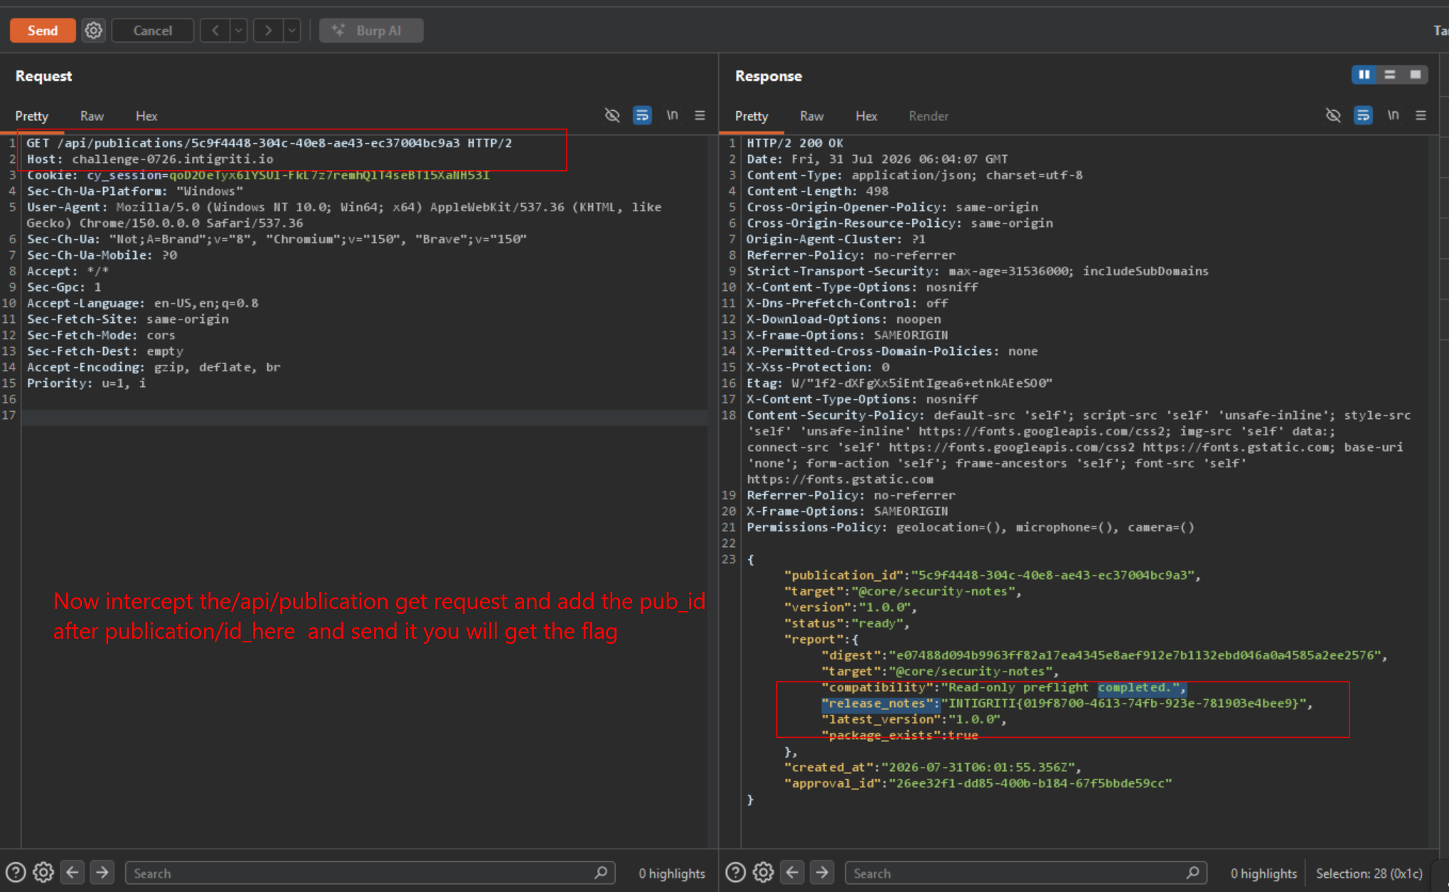Click the Priority: u=1, i header

coord(86,383)
